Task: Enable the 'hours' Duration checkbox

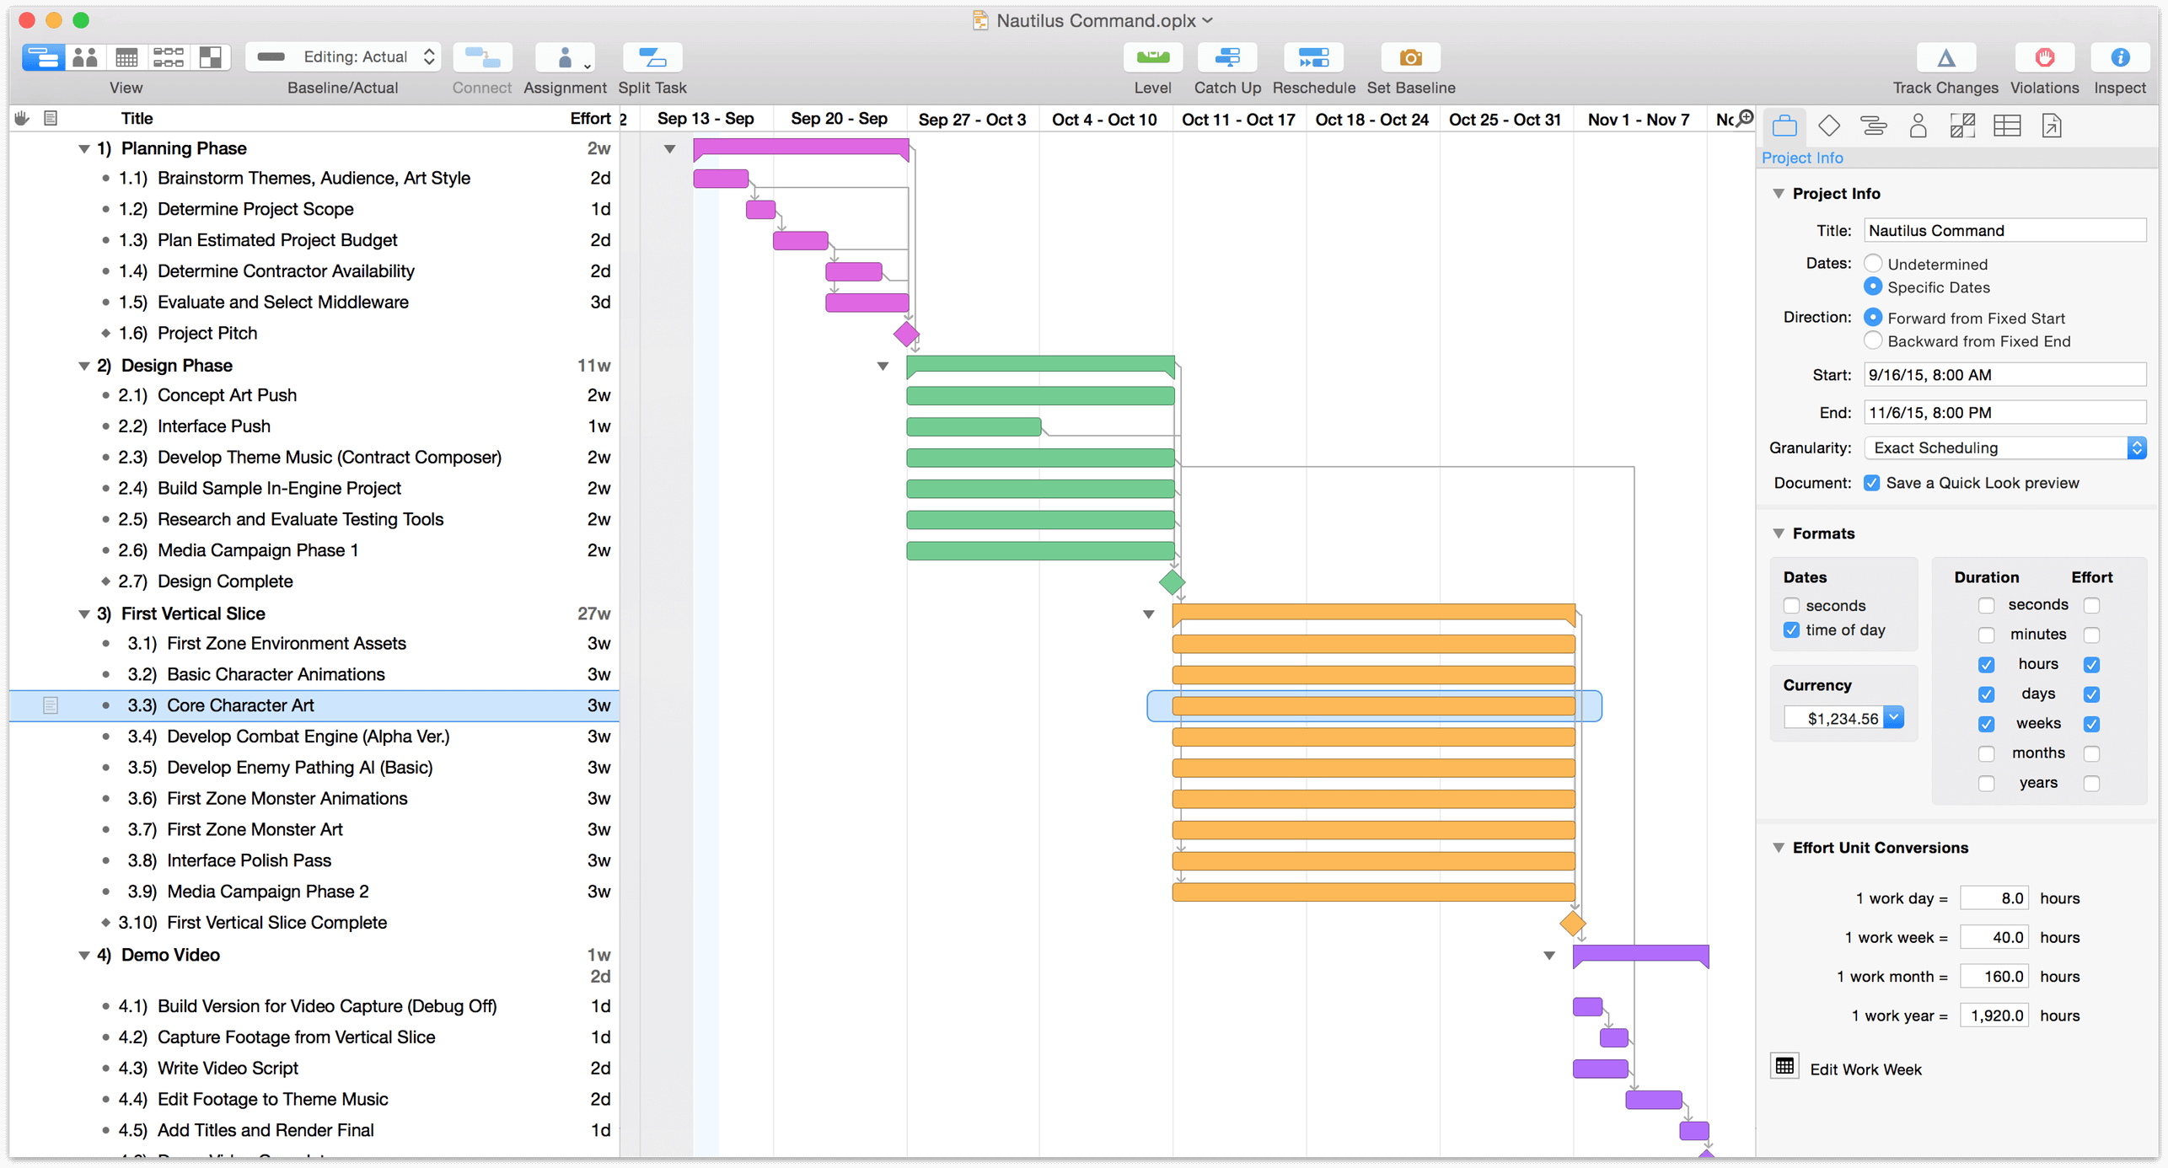Action: [1984, 663]
